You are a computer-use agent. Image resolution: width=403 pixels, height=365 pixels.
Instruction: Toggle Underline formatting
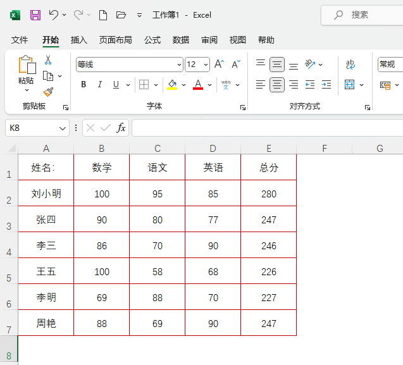[x=116, y=85]
